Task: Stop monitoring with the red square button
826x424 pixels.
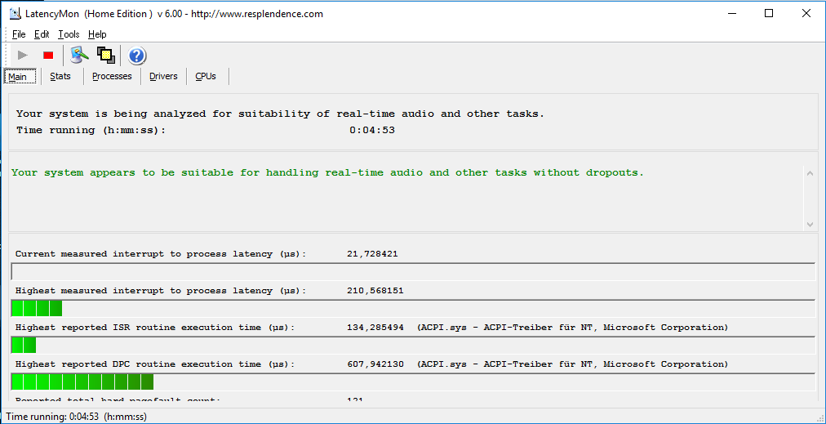Action: click(x=48, y=56)
